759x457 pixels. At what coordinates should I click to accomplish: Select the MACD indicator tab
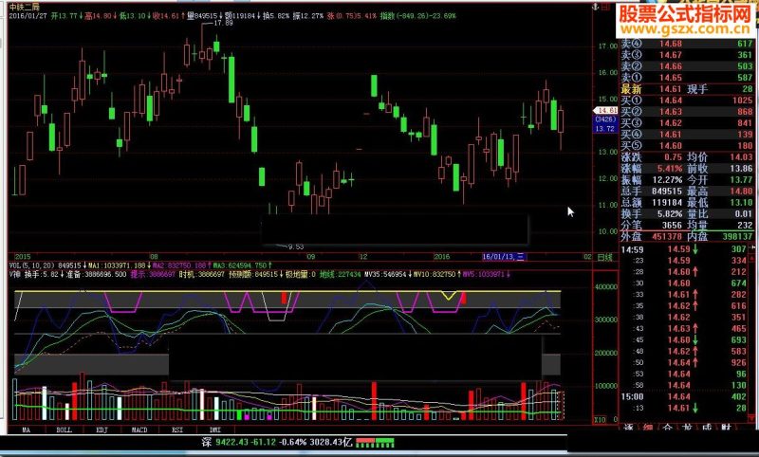[x=139, y=430]
